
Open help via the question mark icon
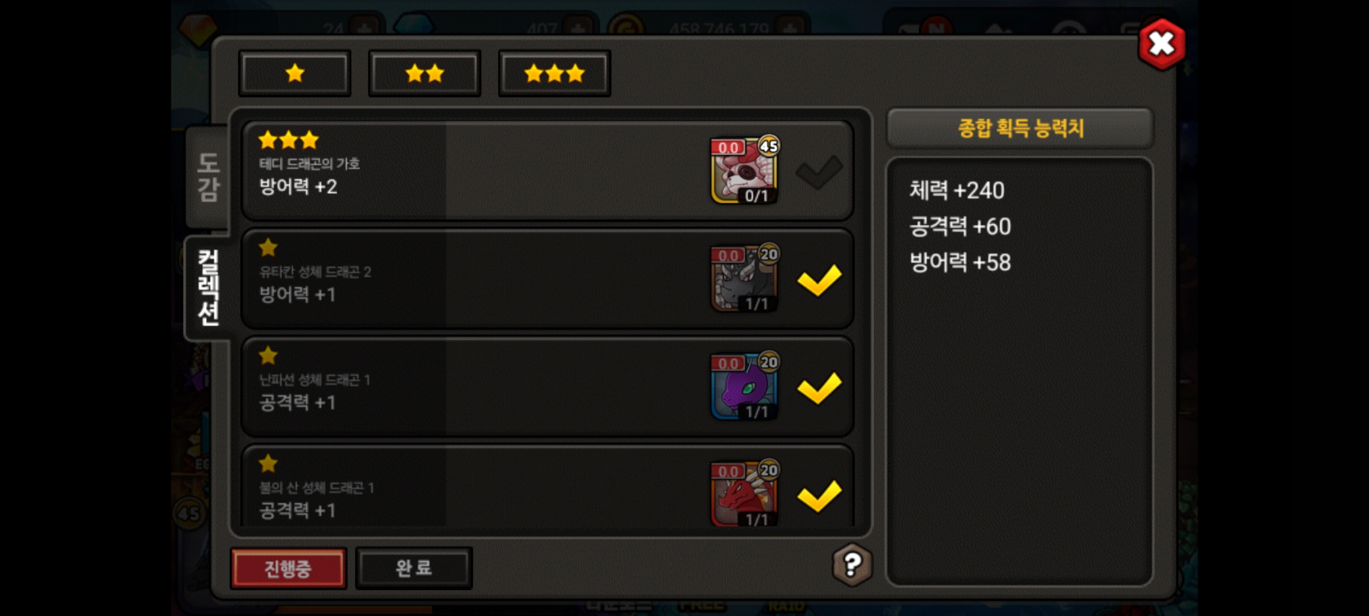852,565
